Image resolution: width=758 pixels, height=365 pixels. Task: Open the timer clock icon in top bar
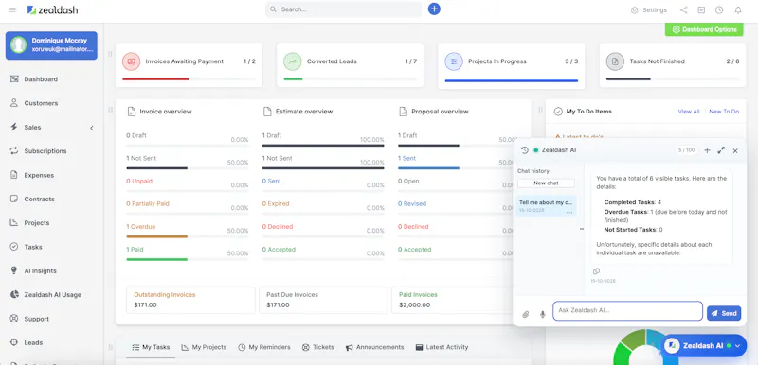tap(719, 9)
